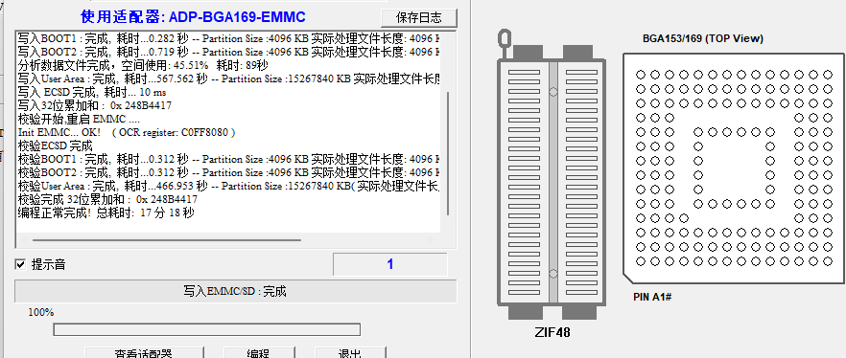Image resolution: width=846 pixels, height=358 pixels.
Task: Click the PIN A1# corner label
Action: click(652, 297)
